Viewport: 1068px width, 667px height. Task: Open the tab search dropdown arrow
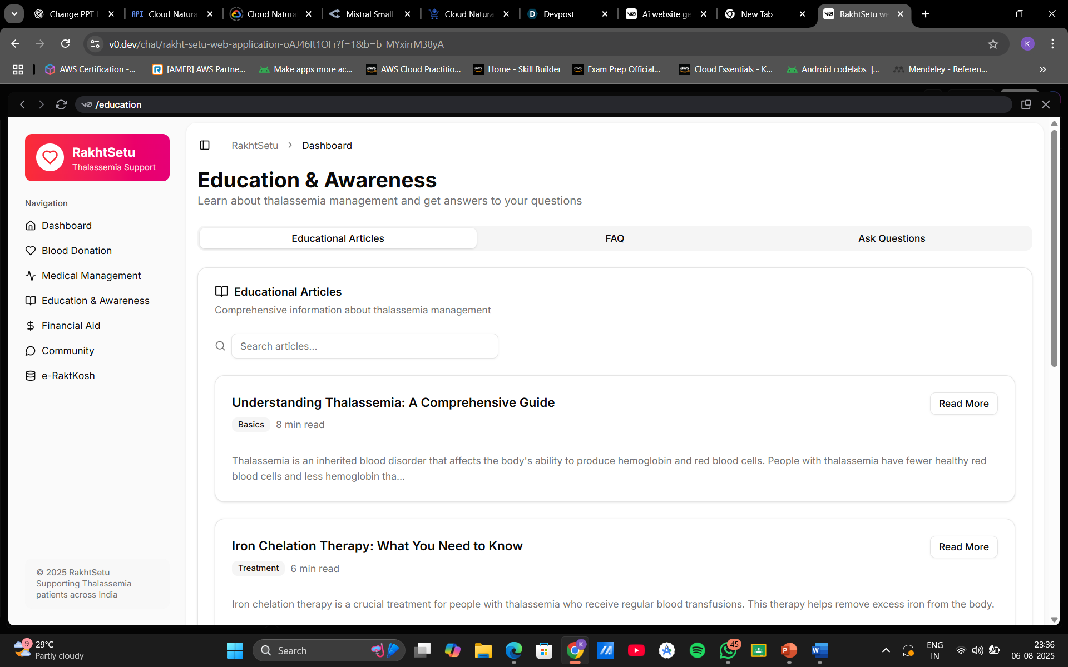[14, 14]
